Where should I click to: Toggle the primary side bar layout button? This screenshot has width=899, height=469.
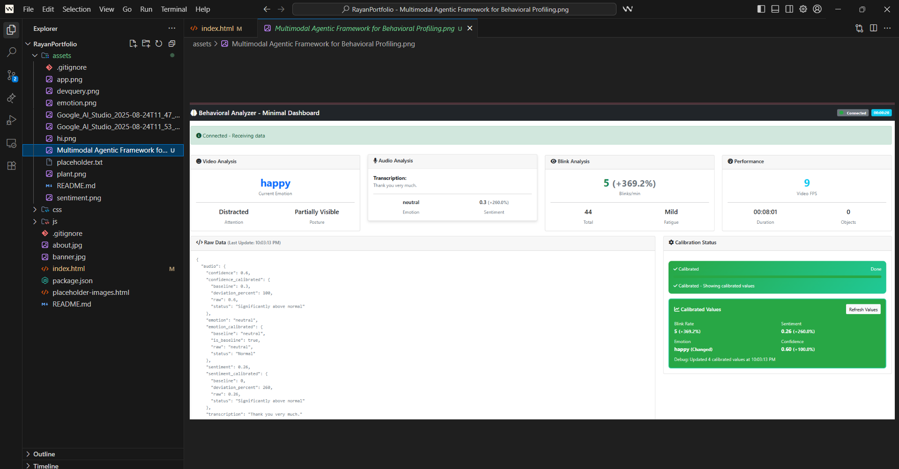pyautogui.click(x=761, y=9)
